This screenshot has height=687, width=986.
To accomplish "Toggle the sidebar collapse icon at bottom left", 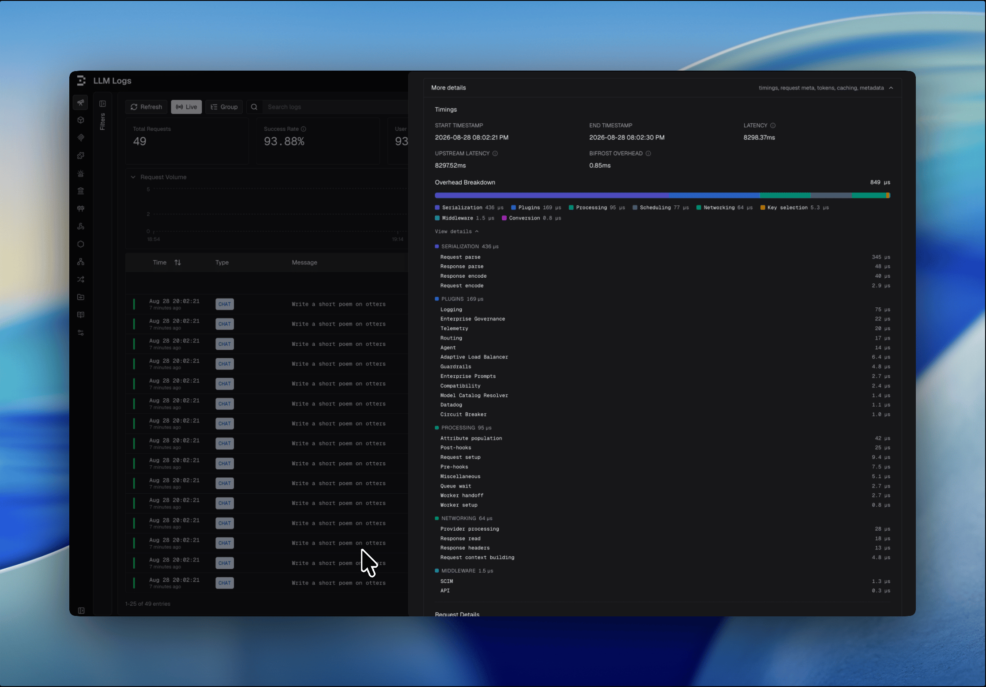I will point(81,611).
